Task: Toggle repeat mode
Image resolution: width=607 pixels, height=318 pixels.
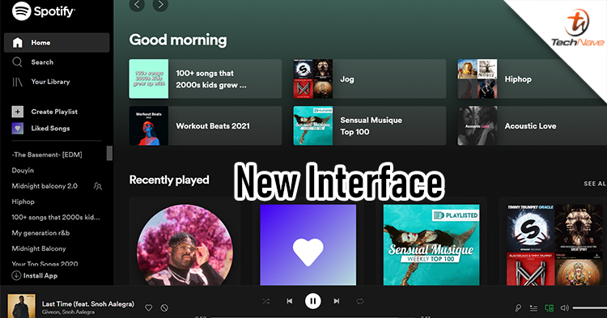Action: pos(360,301)
